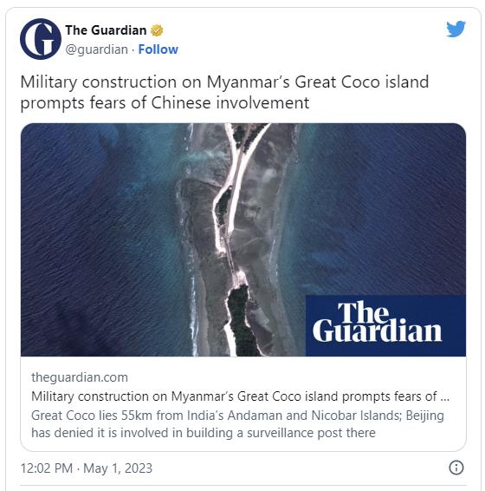Open the link card headline about military construction
485x491 pixels.
point(240,396)
